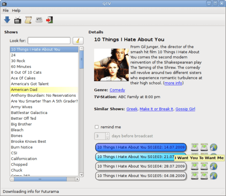
Task: Click the show poster image
Action: pyautogui.click(x=111, y=65)
